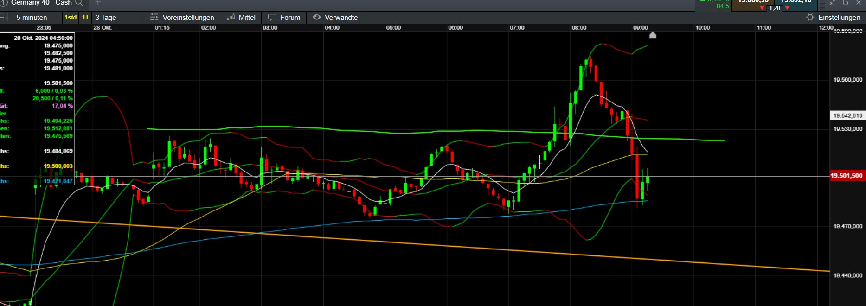This screenshot has width=866, height=306.
Task: Switch to 1std timeframe
Action: [x=71, y=18]
